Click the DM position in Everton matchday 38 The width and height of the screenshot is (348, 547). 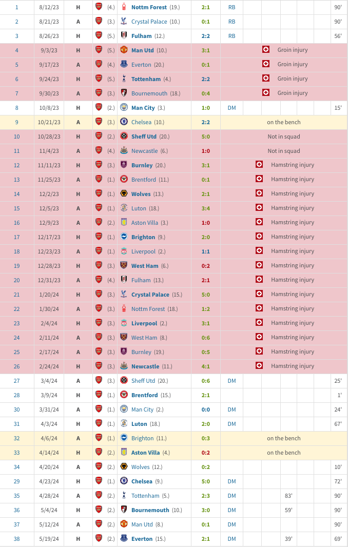[x=232, y=539]
